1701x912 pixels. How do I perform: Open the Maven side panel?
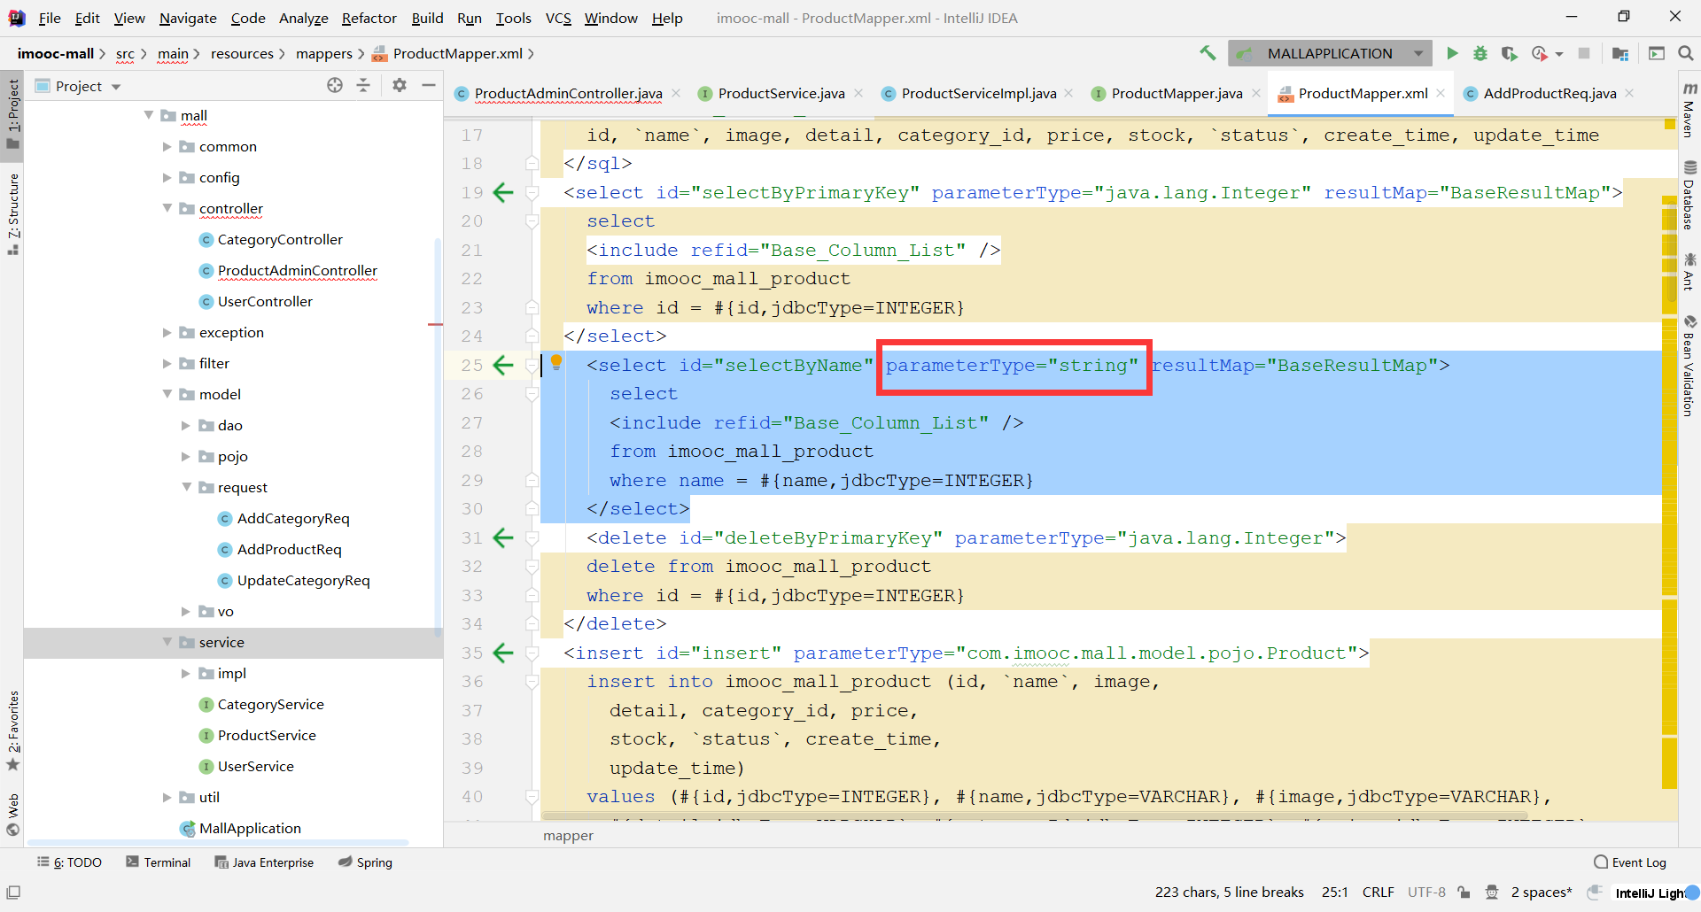[1689, 110]
